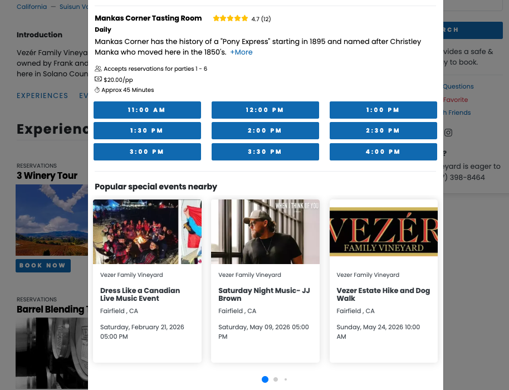This screenshot has width=509, height=390.
Task: Open the 3 Winery Tour heading
Action: [x=47, y=175]
